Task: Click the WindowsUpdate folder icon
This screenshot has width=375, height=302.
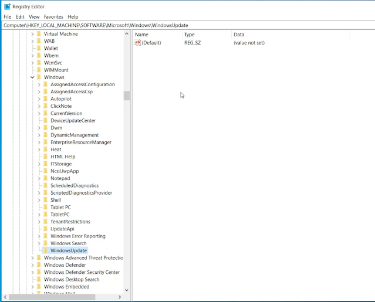Action: pyautogui.click(x=45, y=250)
